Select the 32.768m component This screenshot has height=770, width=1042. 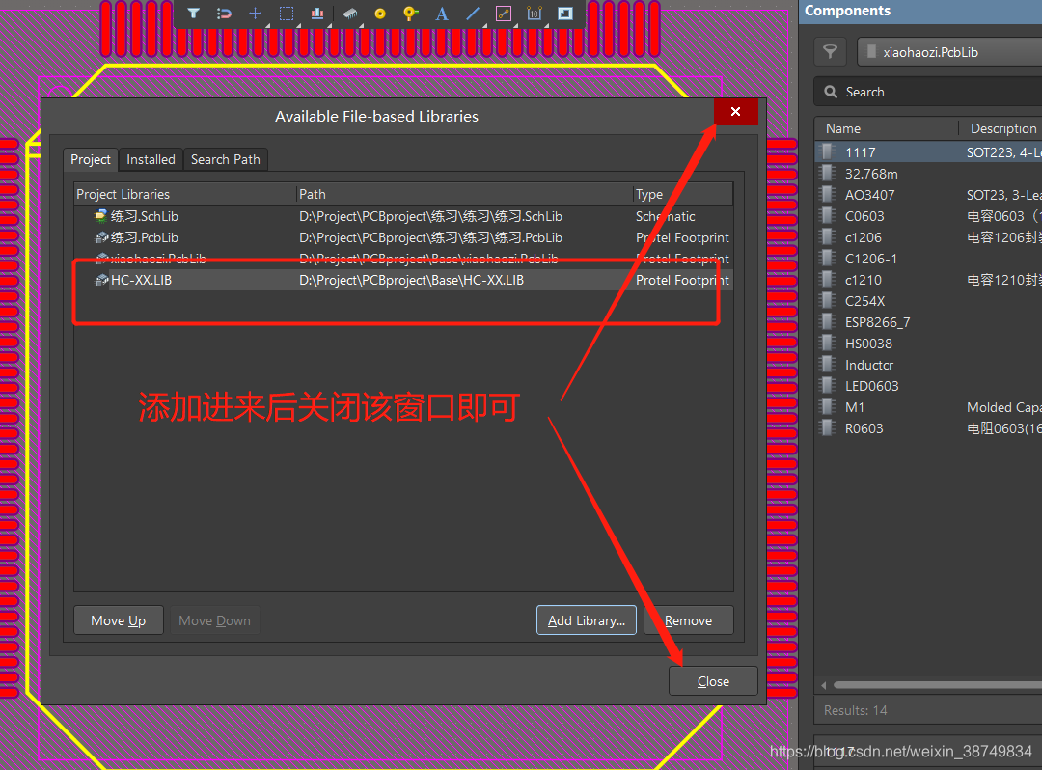(929, 174)
